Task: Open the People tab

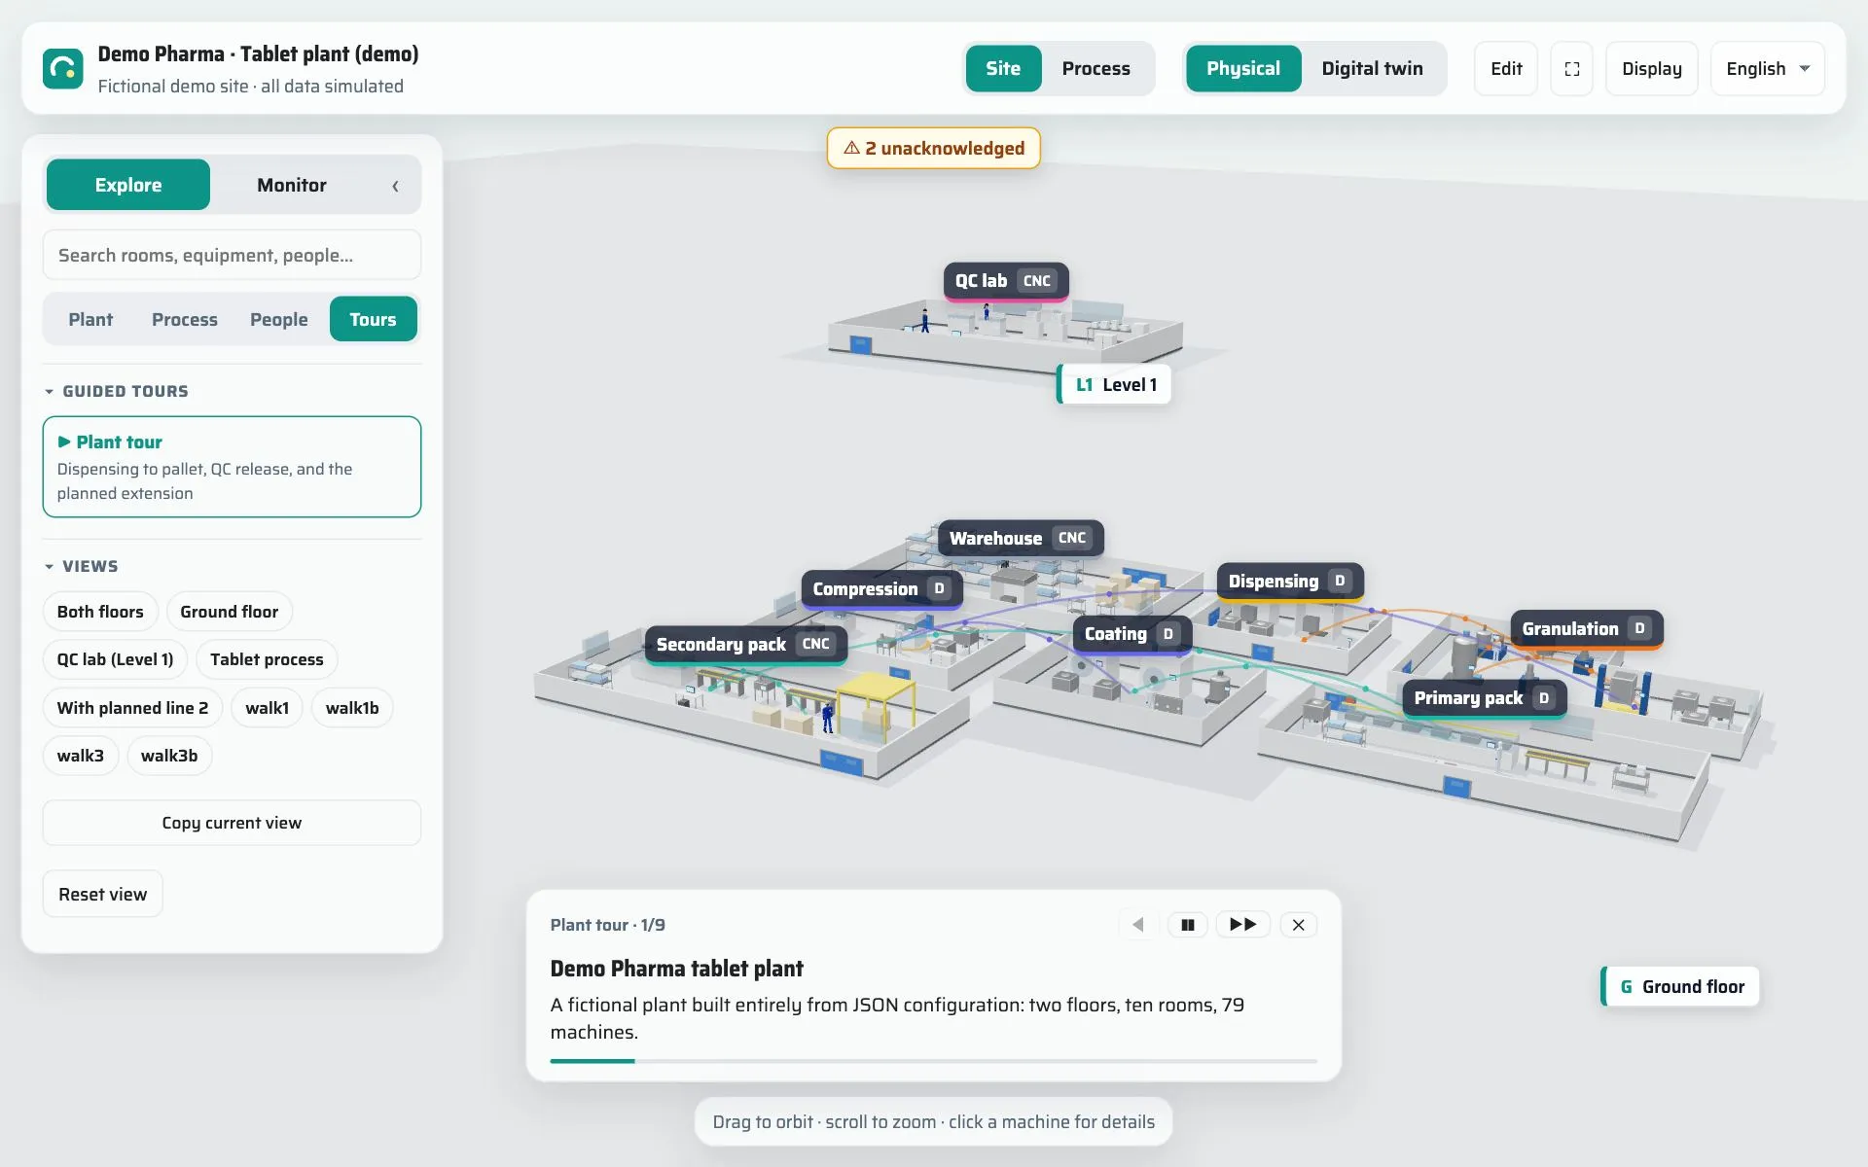Action: [x=278, y=319]
